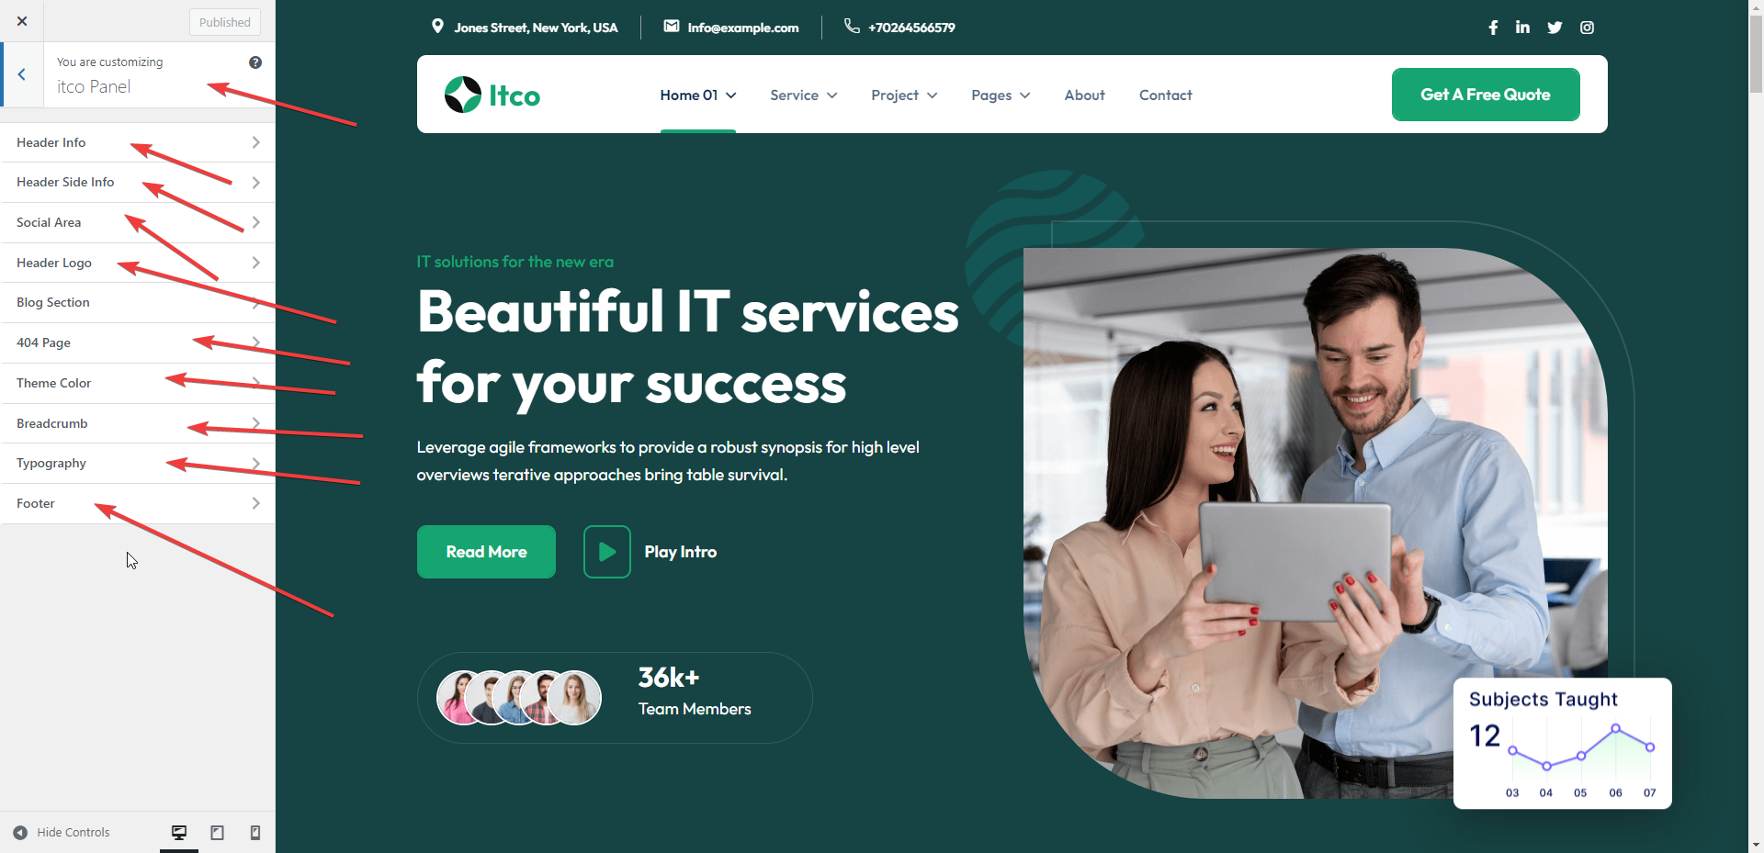Switch to tablet preview device icon
Image resolution: width=1764 pixels, height=853 pixels.
point(218,832)
